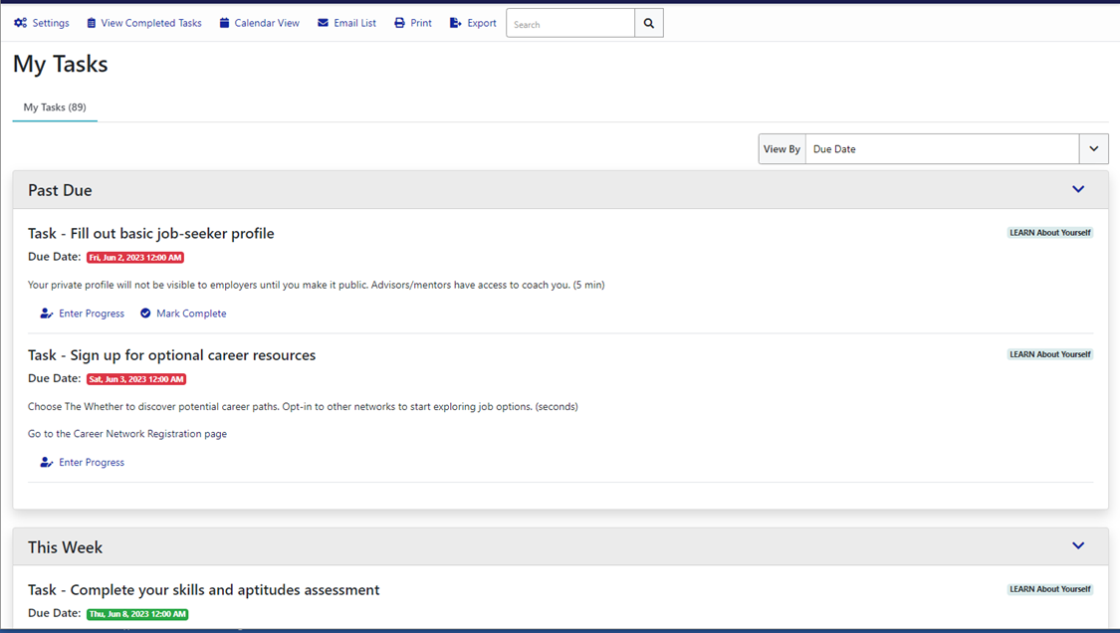Click the 'Choose The Whether to discover' description
This screenshot has height=633, width=1120.
(303, 406)
